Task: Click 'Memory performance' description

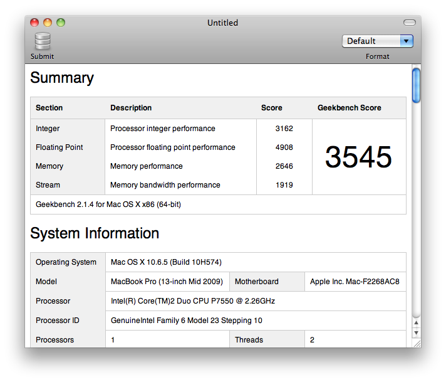Action: point(147,166)
